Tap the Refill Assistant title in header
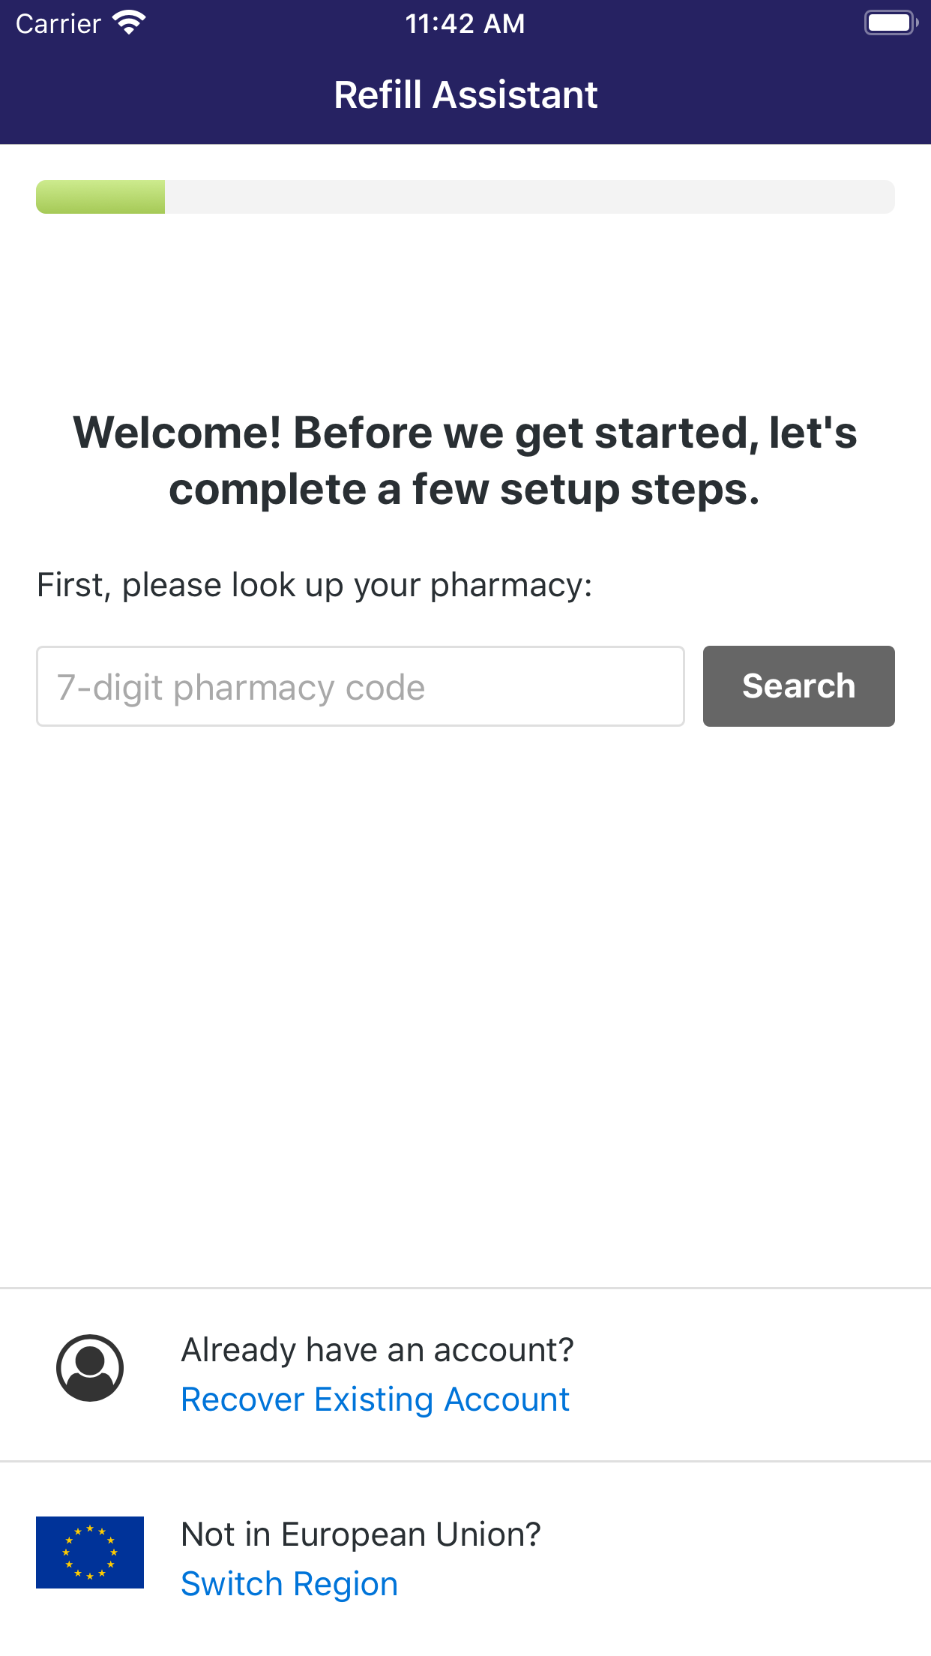 click(x=465, y=95)
